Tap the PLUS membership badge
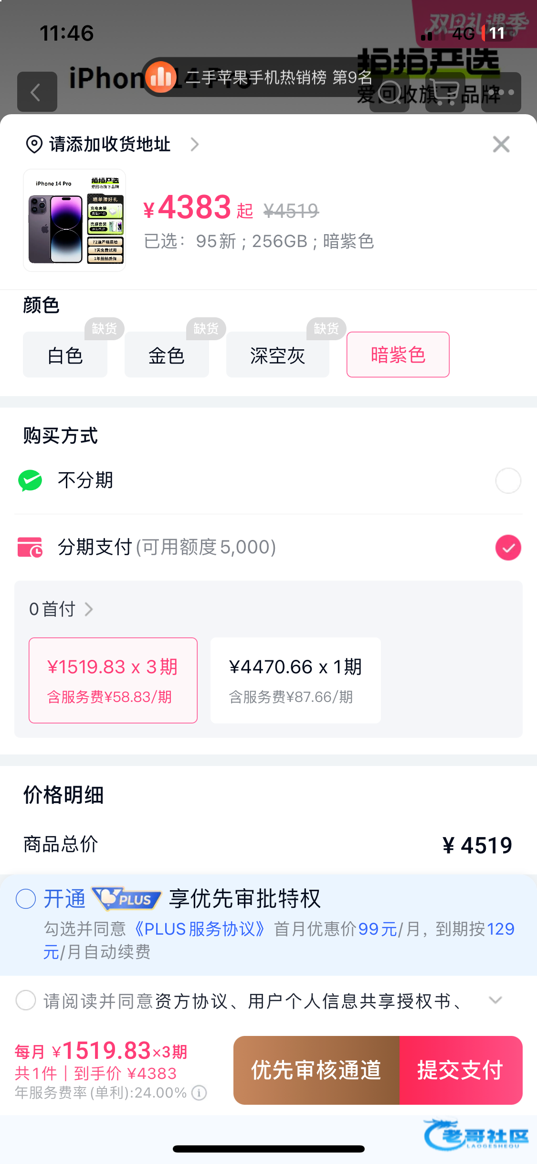537x1164 pixels. coord(127,899)
